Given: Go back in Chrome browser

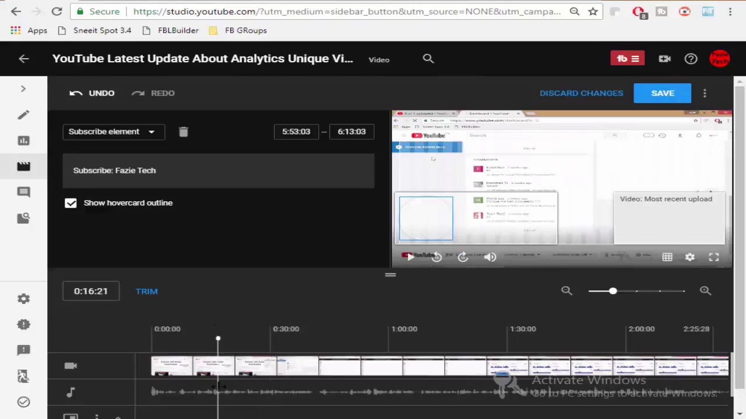Looking at the screenshot, I should point(16,11).
